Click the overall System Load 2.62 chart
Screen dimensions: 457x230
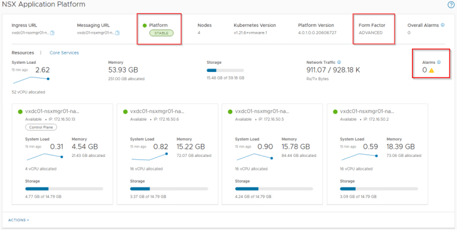[31, 80]
